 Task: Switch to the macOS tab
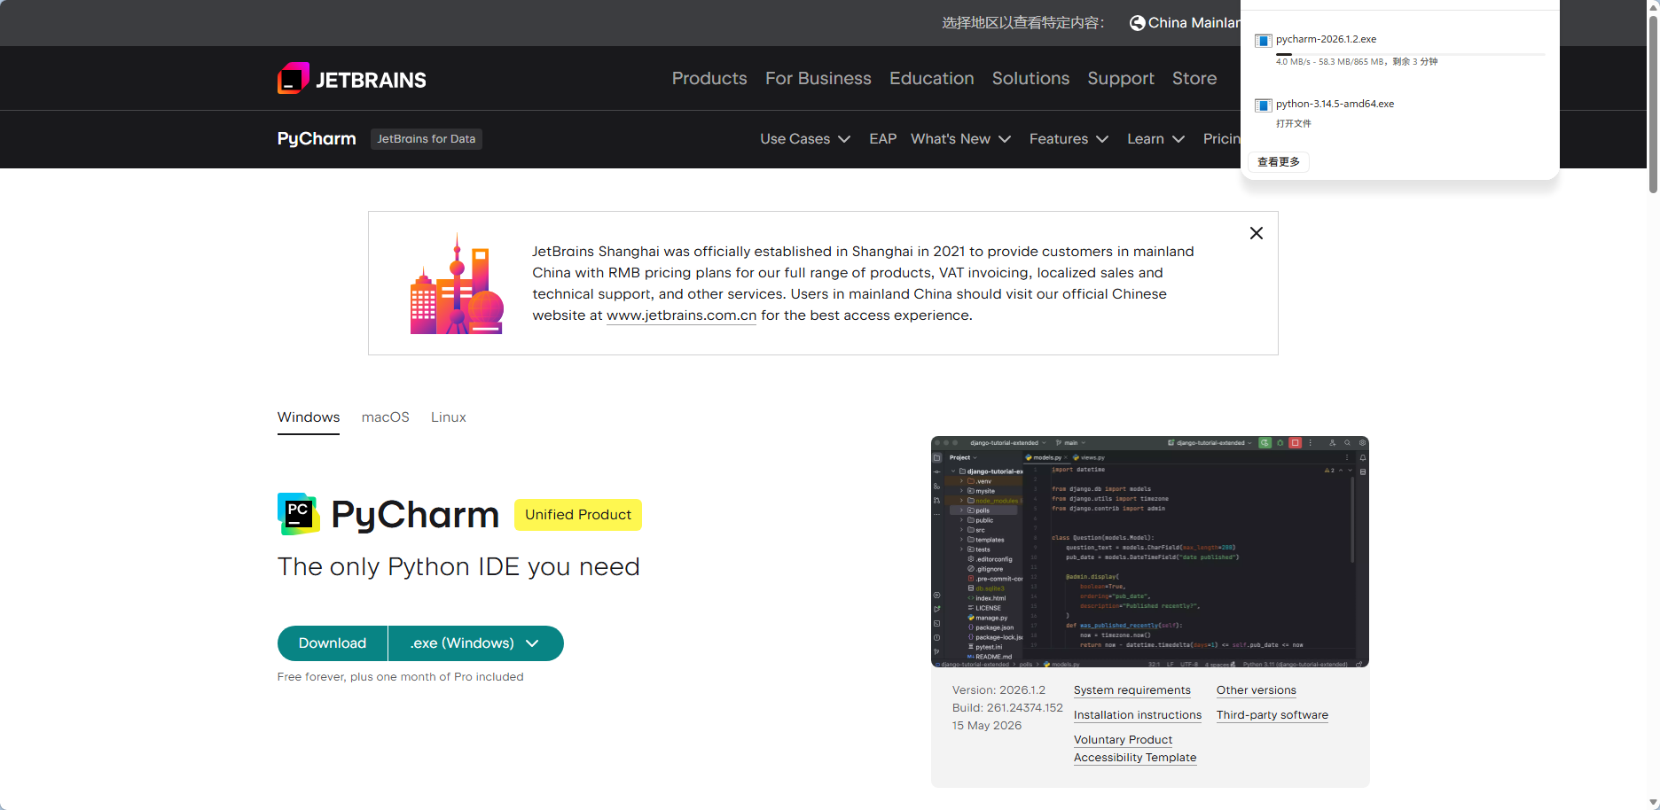[x=386, y=417]
